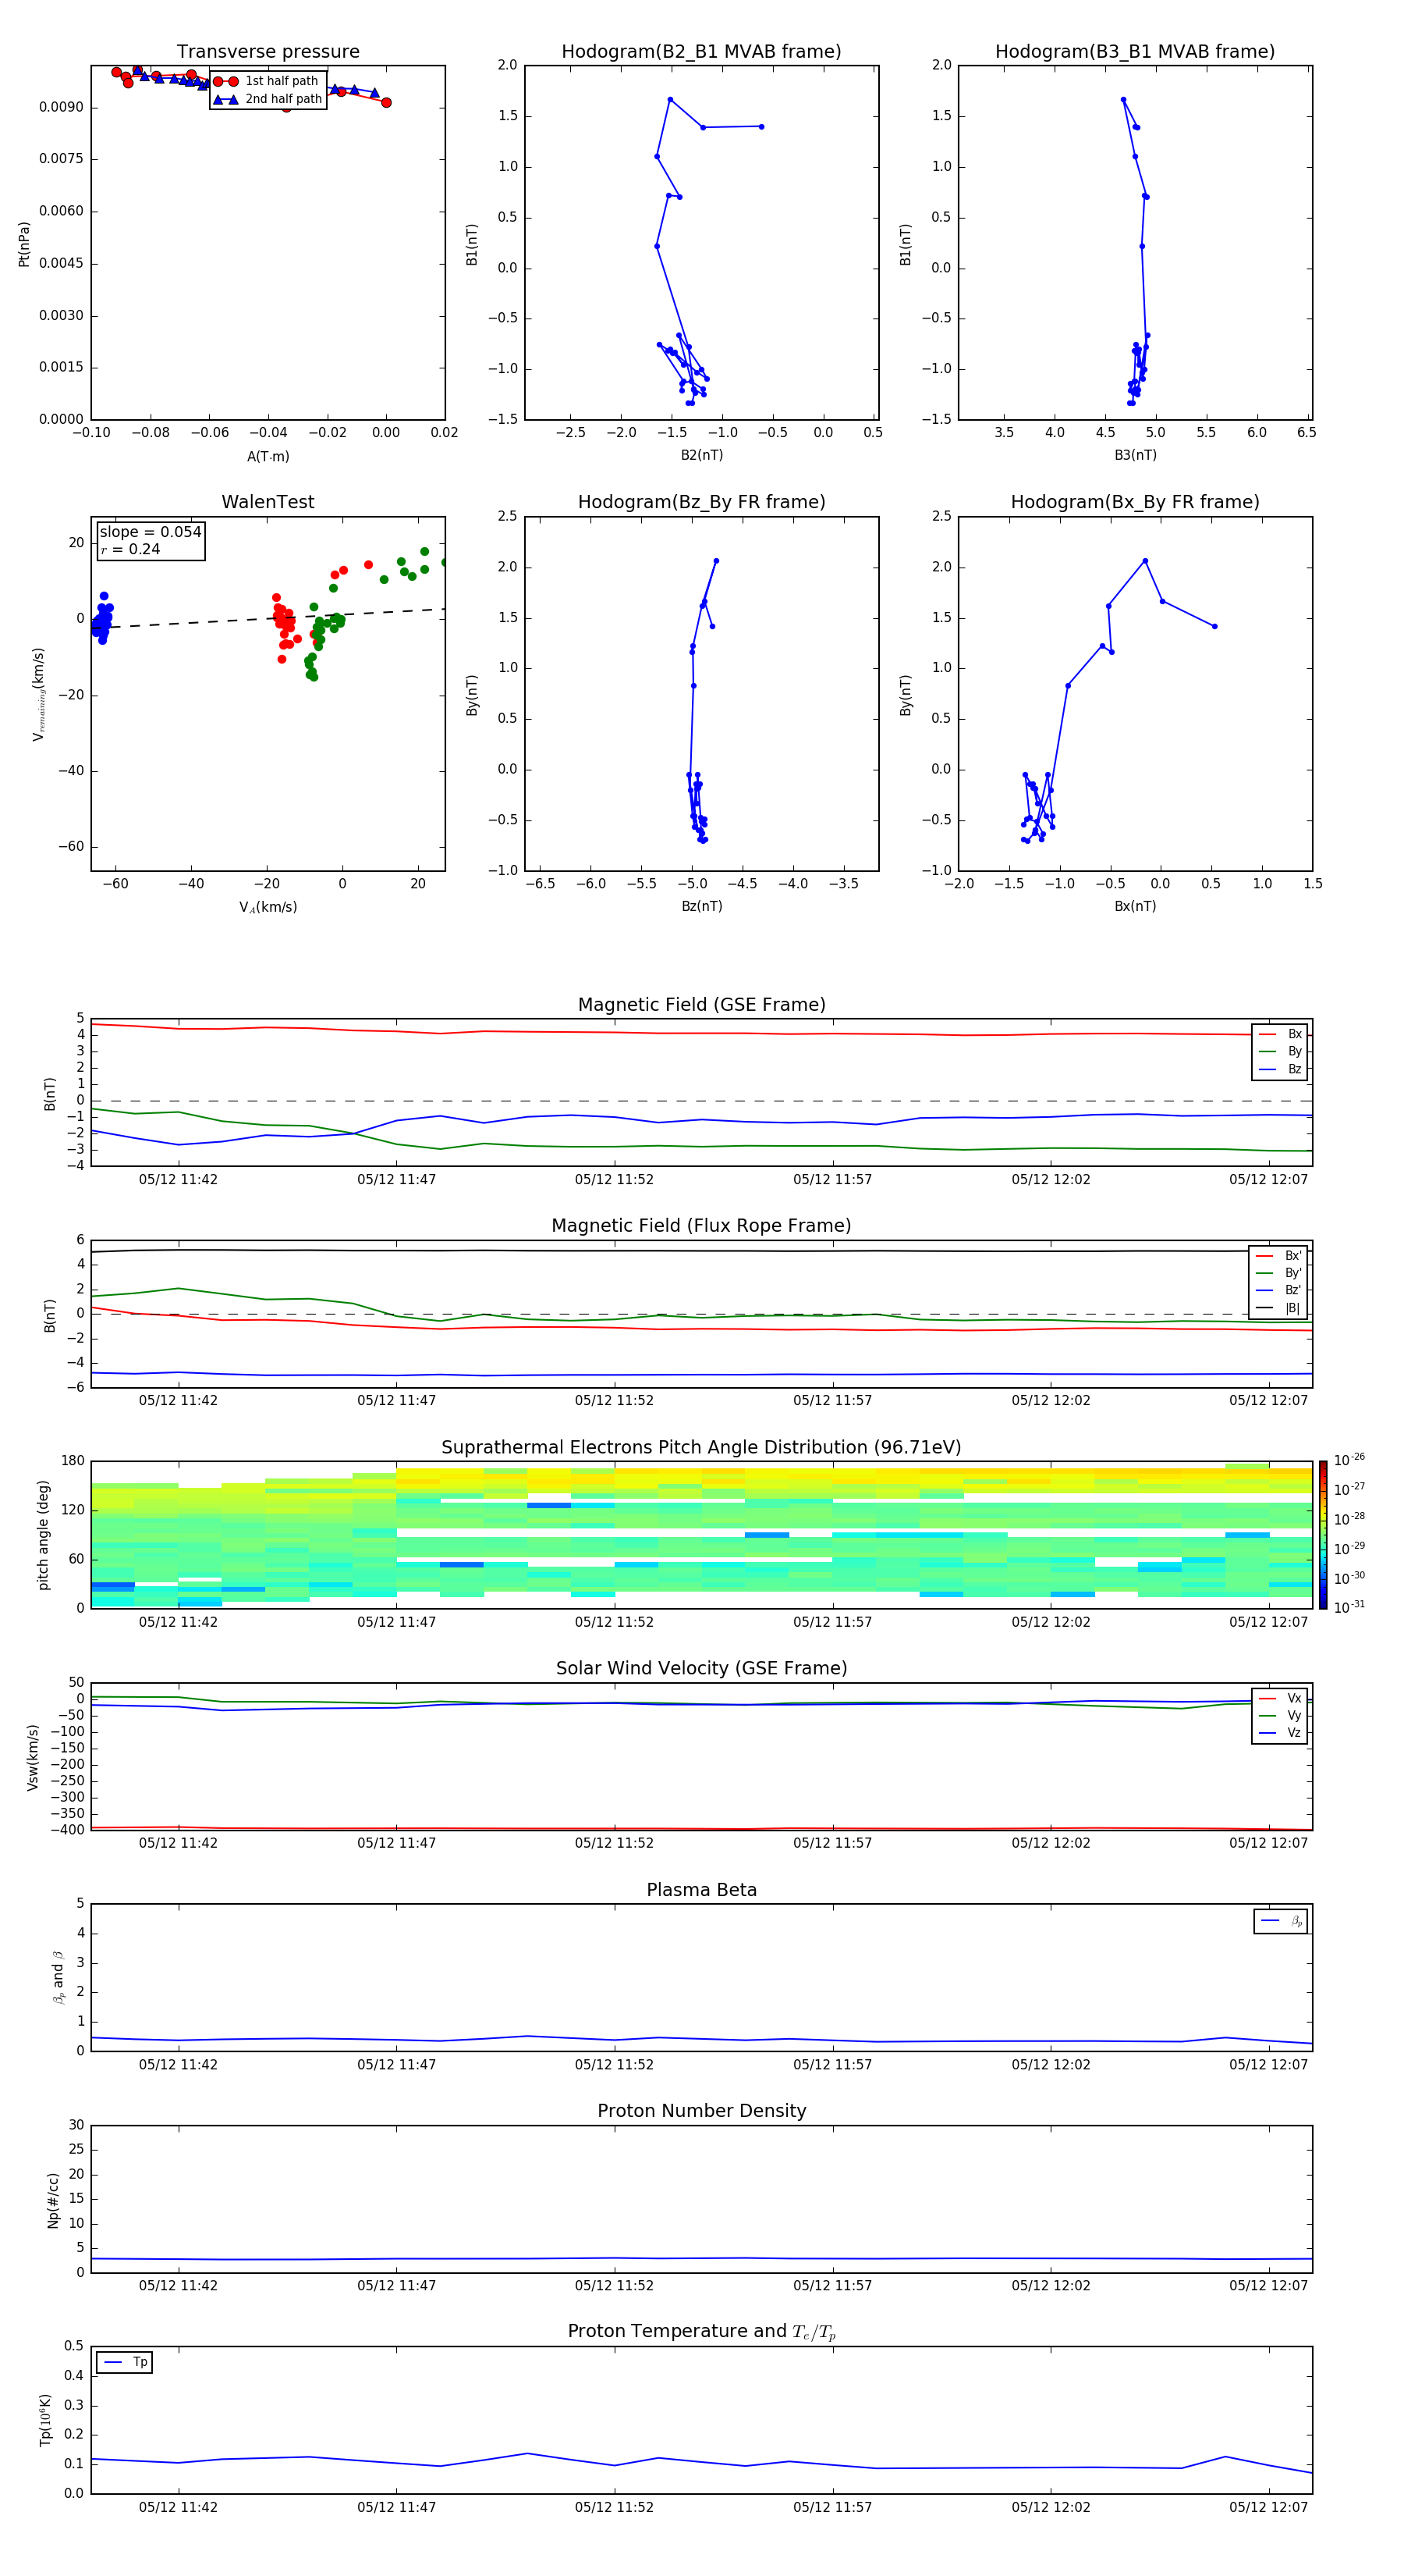
Task: Select the 'Hodogram(Bx_By FR frame)' title
Action: coord(1135,502)
